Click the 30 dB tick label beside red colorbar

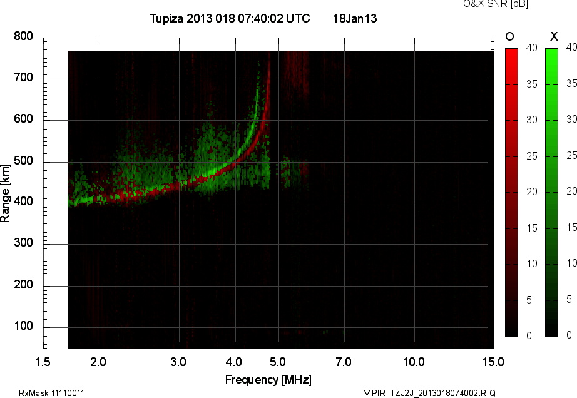pyautogui.click(x=532, y=120)
